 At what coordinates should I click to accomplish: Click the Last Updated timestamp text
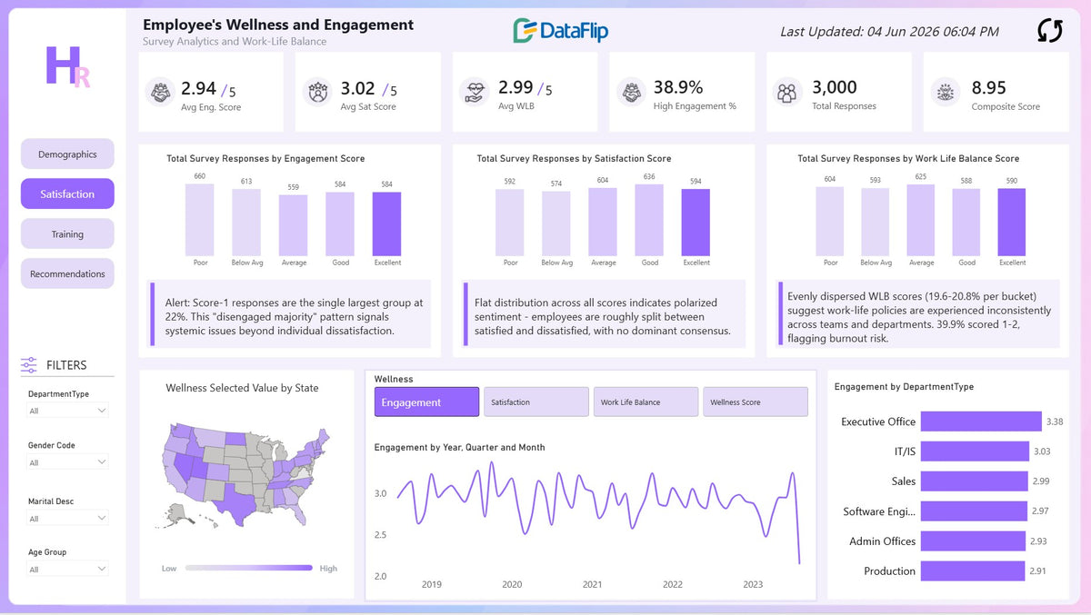pos(889,32)
